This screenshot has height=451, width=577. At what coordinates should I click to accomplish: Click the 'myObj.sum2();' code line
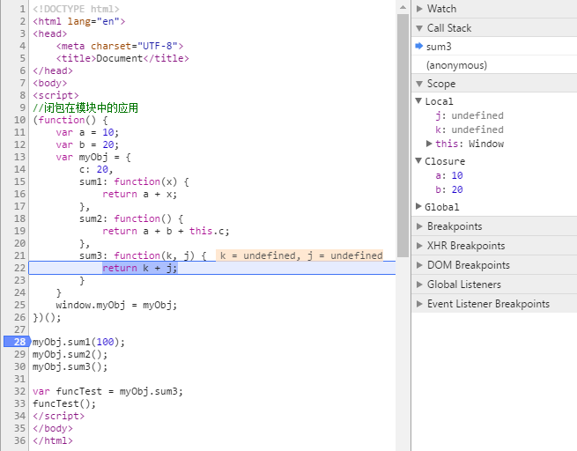70,354
